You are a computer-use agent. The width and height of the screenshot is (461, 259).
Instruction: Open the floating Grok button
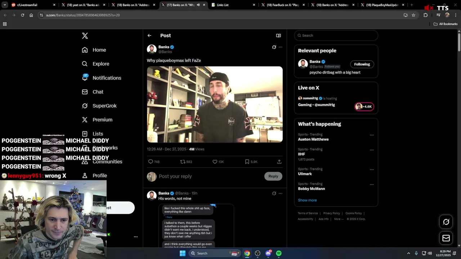[446, 222]
